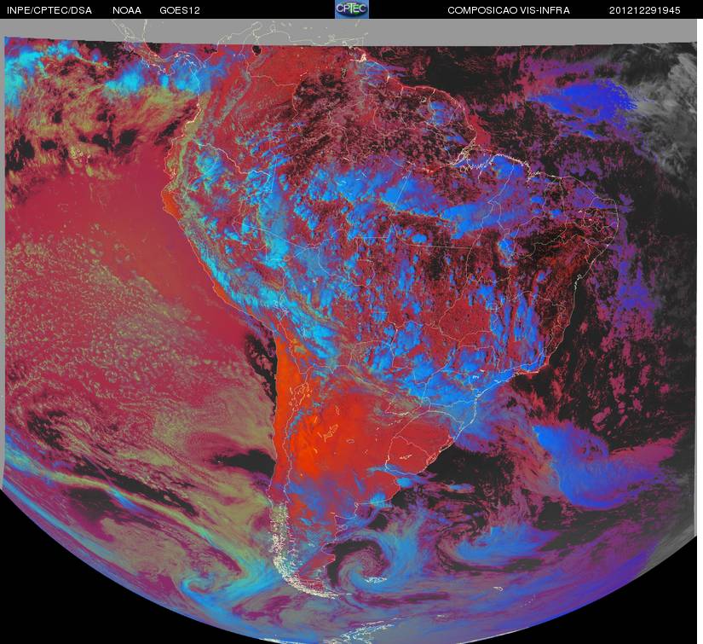Click the CPTEC logo in the header
The height and width of the screenshot is (644, 703).
tap(352, 9)
